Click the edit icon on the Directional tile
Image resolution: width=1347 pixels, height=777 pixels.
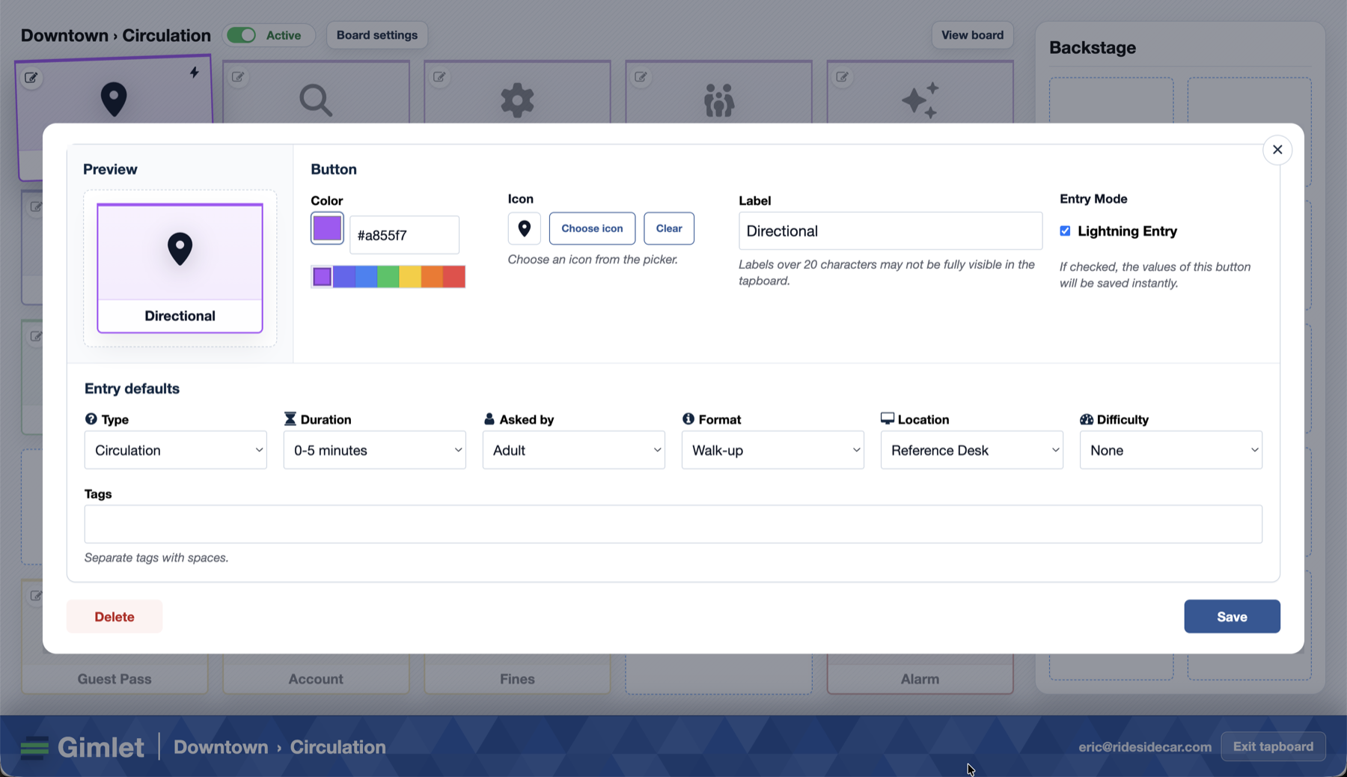pyautogui.click(x=31, y=77)
